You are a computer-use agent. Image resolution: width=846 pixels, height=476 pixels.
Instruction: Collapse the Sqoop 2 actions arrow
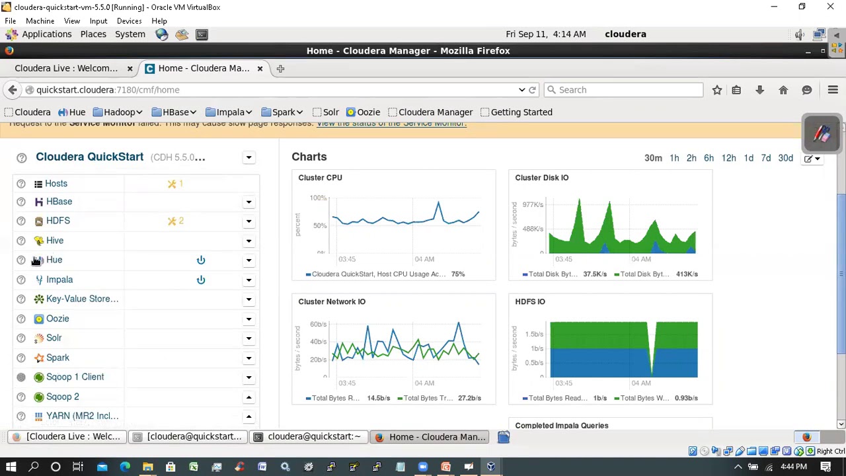tap(249, 397)
